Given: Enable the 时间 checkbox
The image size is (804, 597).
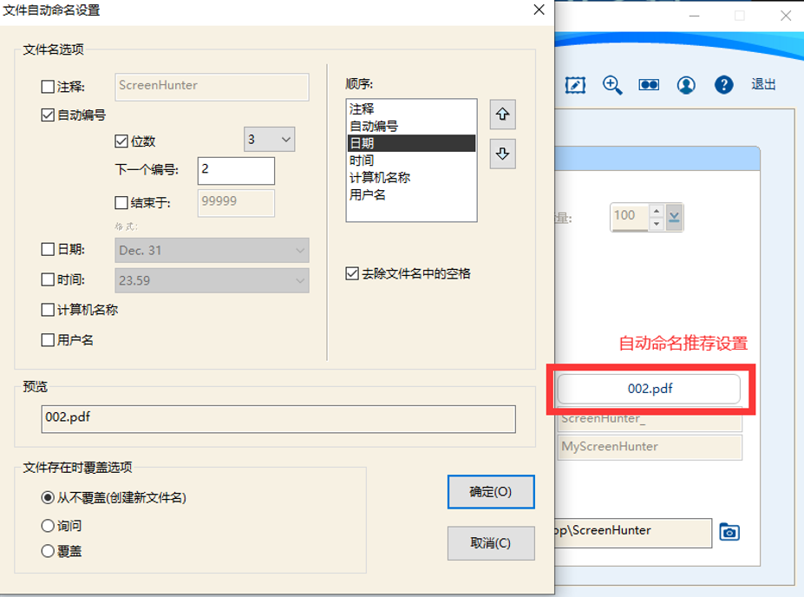Looking at the screenshot, I should (x=48, y=279).
